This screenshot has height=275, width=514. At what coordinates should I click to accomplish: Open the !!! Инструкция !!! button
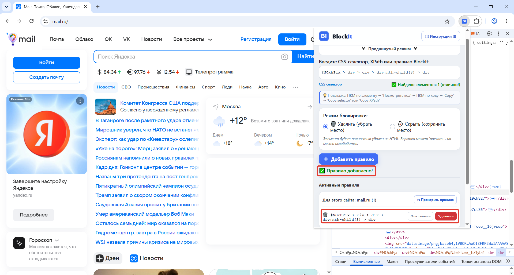click(x=441, y=36)
